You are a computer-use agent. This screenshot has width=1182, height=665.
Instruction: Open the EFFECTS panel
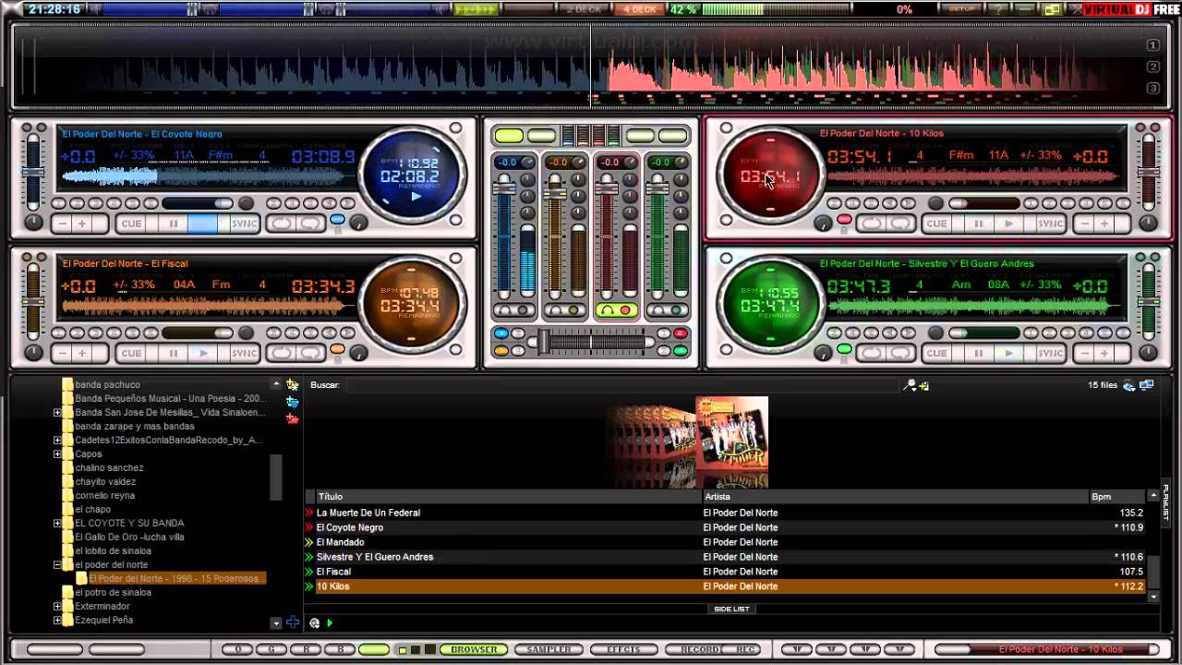pyautogui.click(x=623, y=649)
